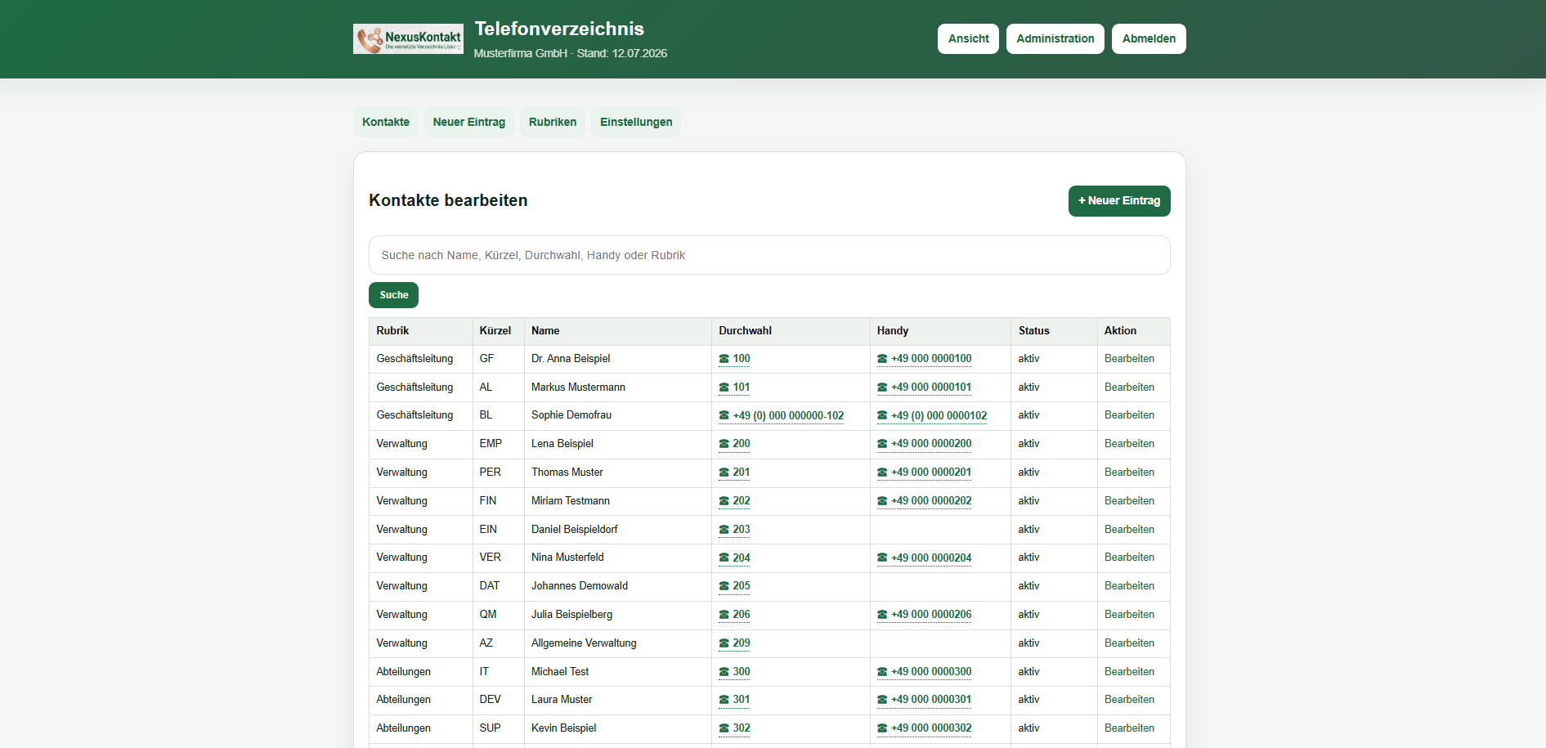This screenshot has width=1546, height=748.
Task: Click Bearbeiten in Thomas Muster row
Action: (1129, 473)
